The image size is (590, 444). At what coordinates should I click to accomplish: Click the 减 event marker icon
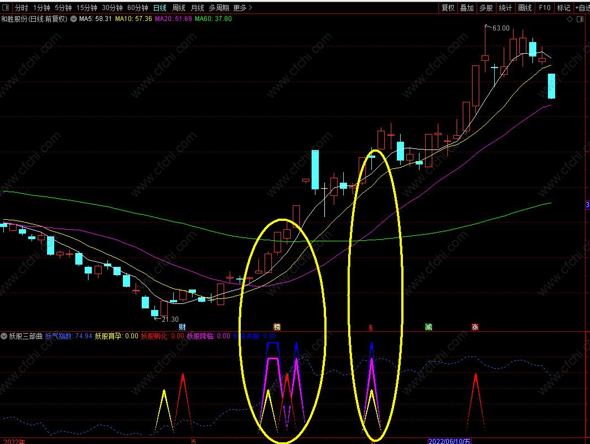pos(428,327)
